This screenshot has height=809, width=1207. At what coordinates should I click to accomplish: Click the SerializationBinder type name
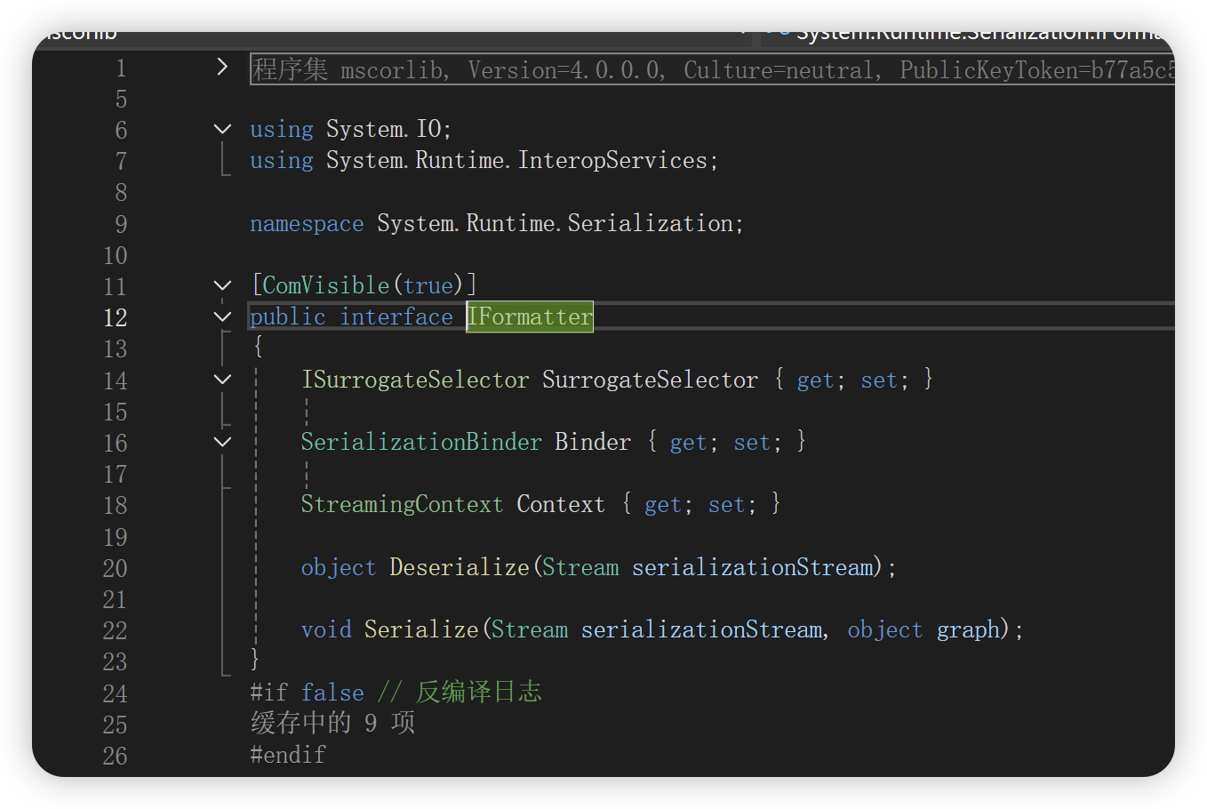421,442
